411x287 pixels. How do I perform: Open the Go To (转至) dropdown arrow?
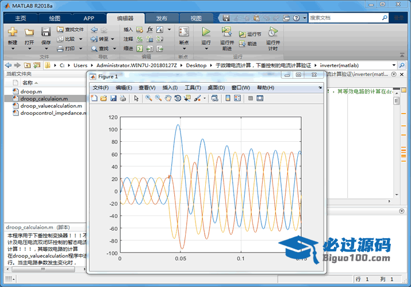tap(113, 39)
